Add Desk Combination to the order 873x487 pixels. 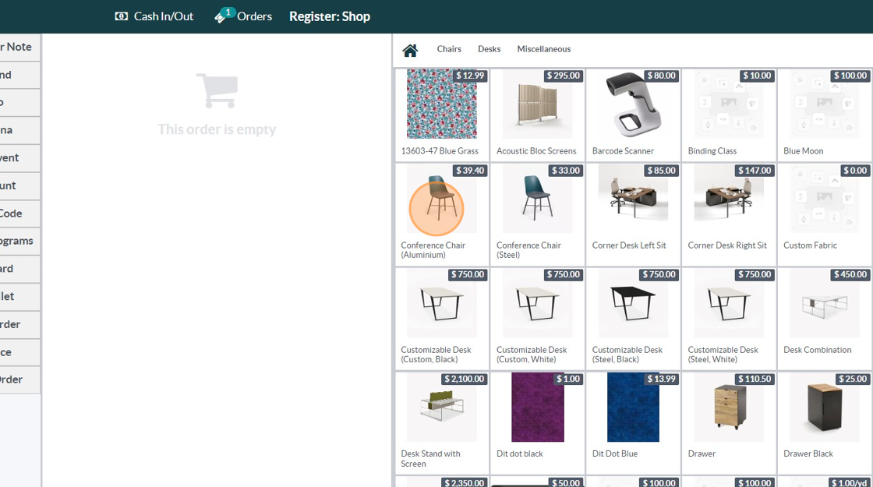click(x=825, y=319)
